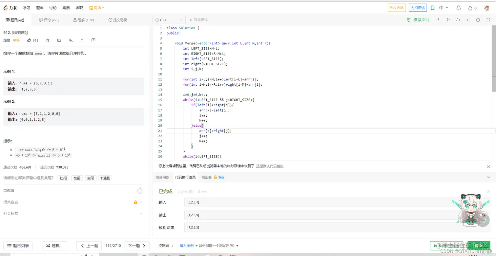Go to 上一题 previous problem
The width and height of the screenshot is (496, 256).
[89, 246]
